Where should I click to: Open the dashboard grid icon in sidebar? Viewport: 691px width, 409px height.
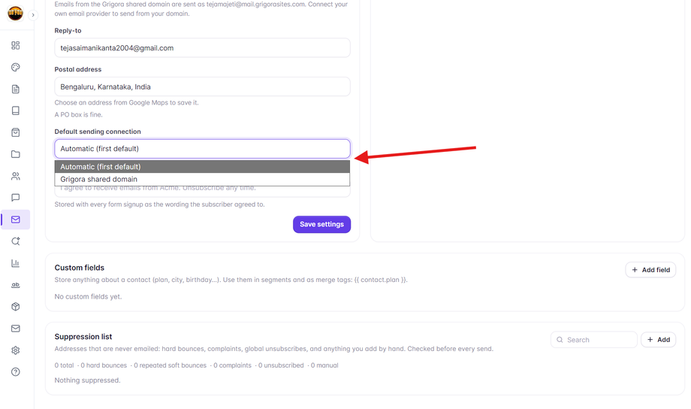click(16, 45)
